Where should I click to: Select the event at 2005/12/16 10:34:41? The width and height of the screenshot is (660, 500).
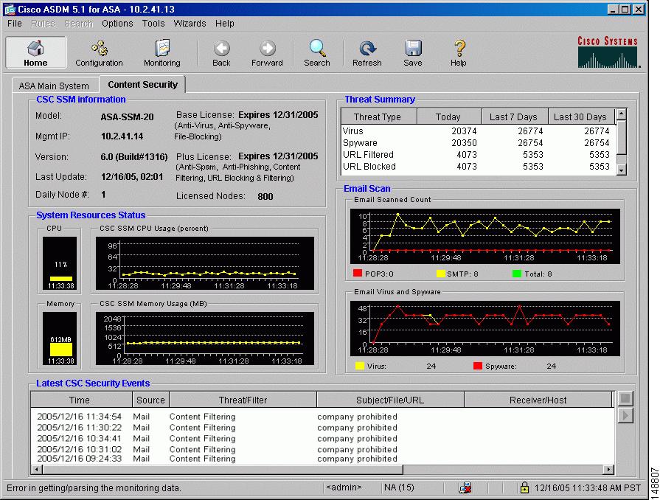tap(322, 439)
